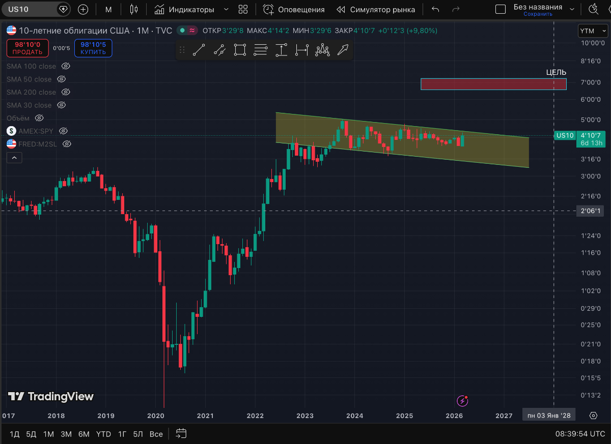
Task: Click the red ЦЕЛЬ target zone rectangle
Action: [x=493, y=84]
